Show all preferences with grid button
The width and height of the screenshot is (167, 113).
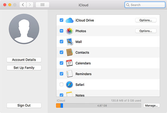point(42,5)
